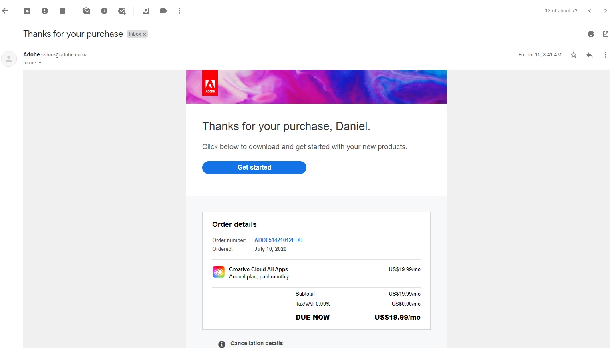Click the Cancellation details info icon
This screenshot has width=616, height=348.
(x=222, y=344)
